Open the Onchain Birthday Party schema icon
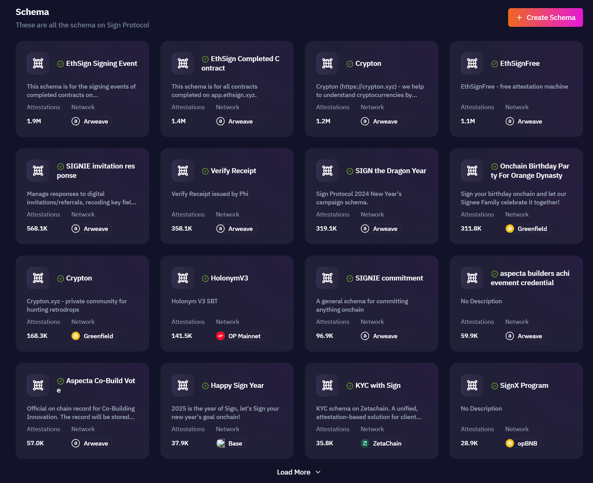This screenshot has width=593, height=483. coord(472,171)
